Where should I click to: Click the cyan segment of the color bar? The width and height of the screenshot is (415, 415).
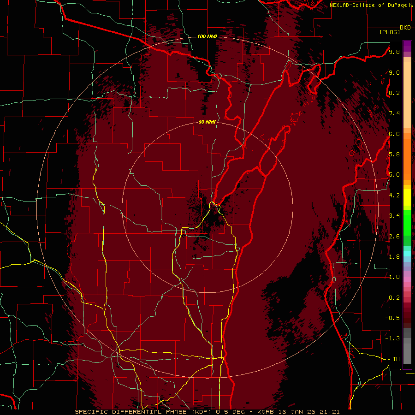407,254
